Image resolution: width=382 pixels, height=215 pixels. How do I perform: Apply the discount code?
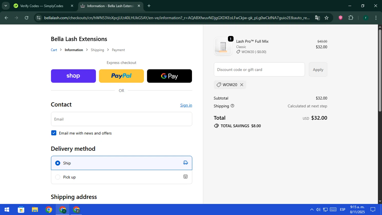pyautogui.click(x=318, y=70)
